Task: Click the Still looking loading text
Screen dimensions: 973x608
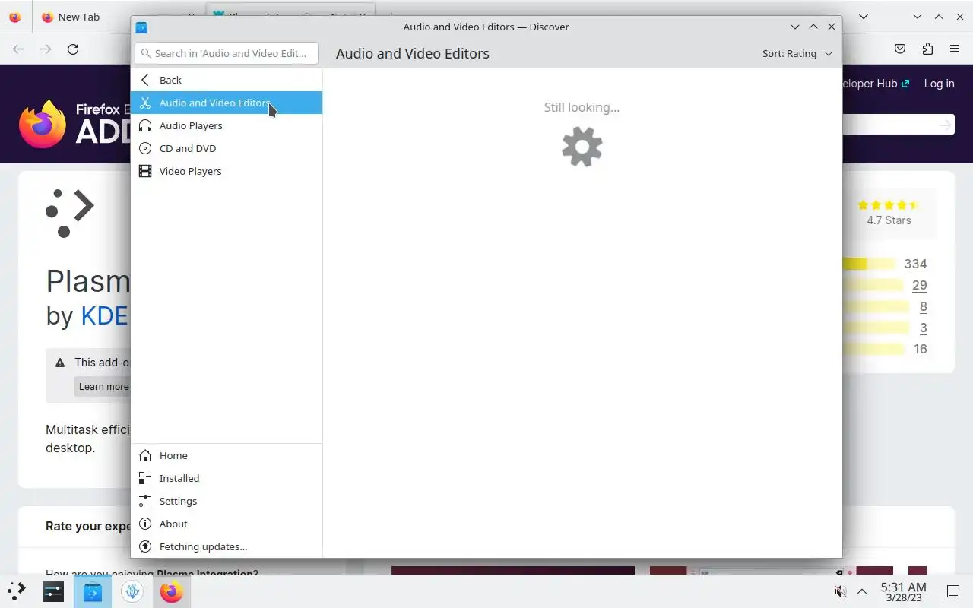Action: [x=582, y=107]
